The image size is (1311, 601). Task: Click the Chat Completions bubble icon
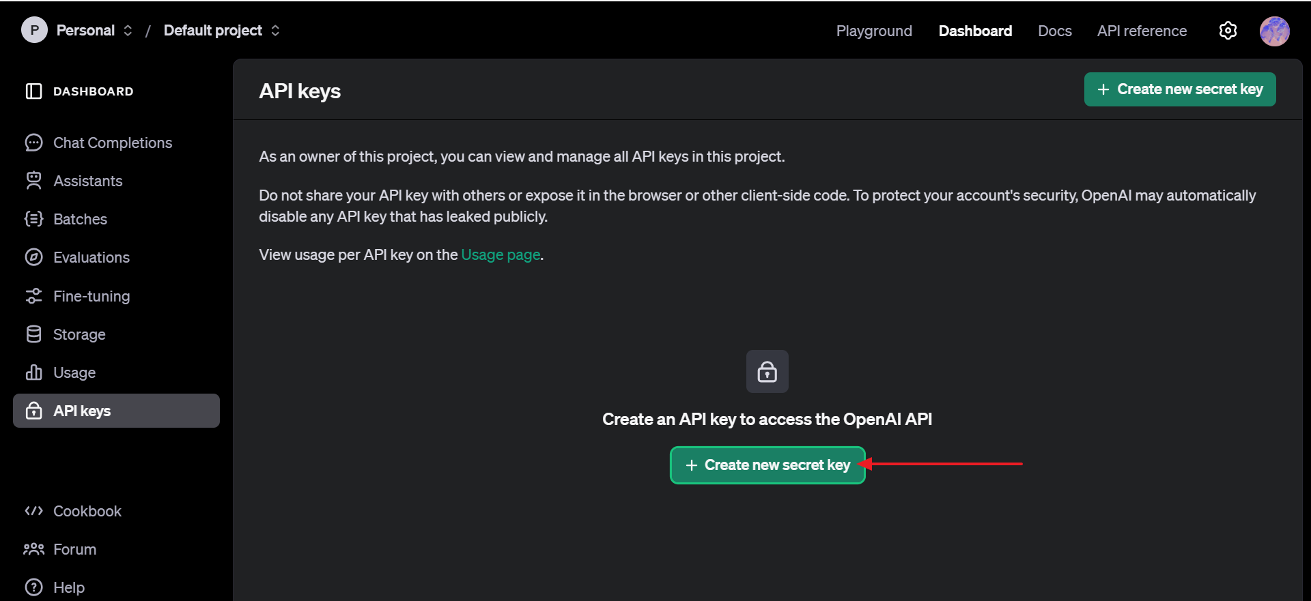(x=33, y=143)
